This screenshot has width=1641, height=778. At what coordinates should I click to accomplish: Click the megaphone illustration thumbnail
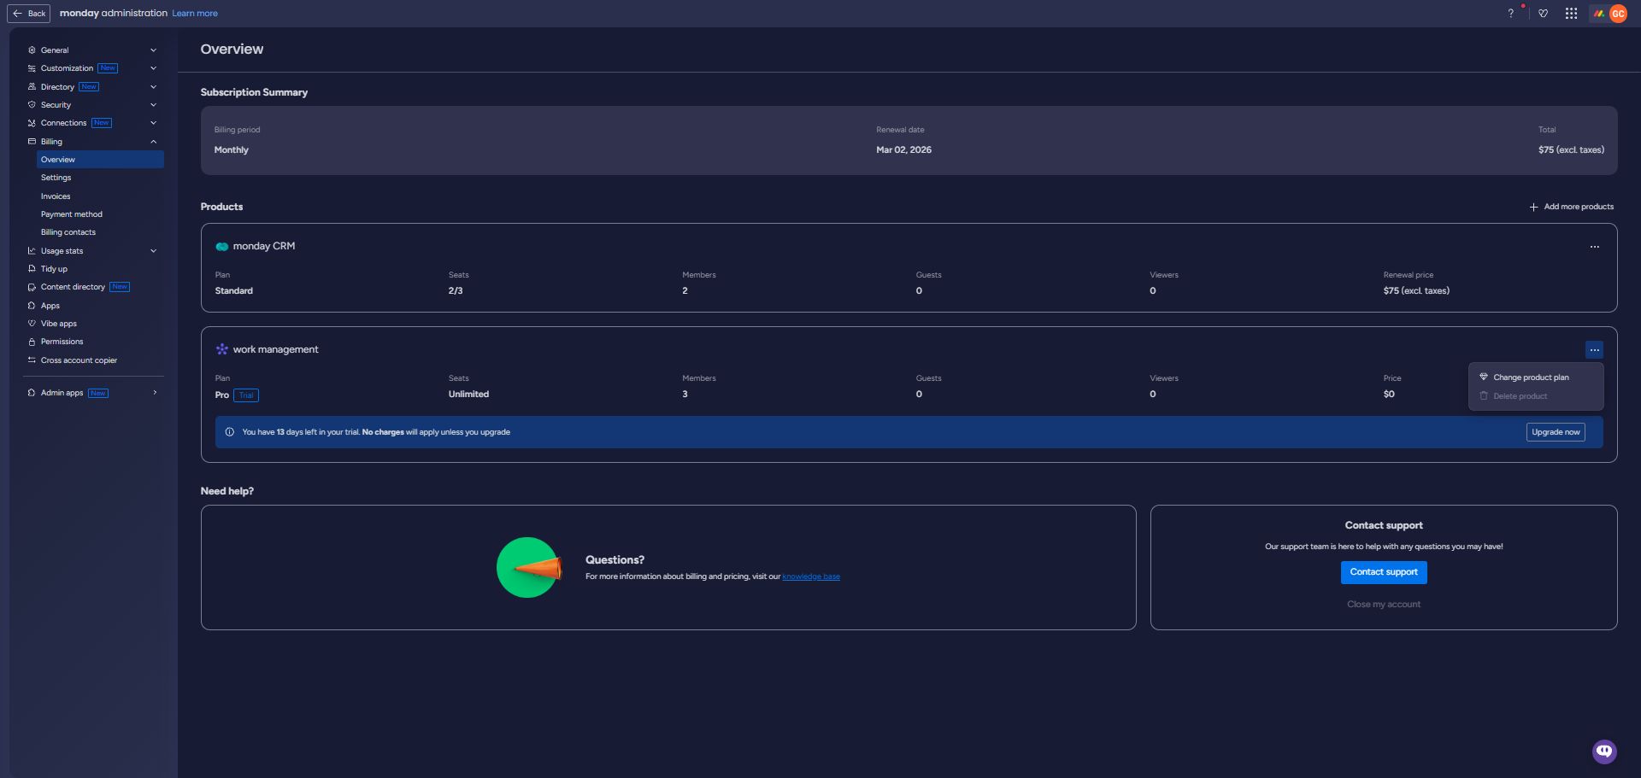pyautogui.click(x=529, y=568)
